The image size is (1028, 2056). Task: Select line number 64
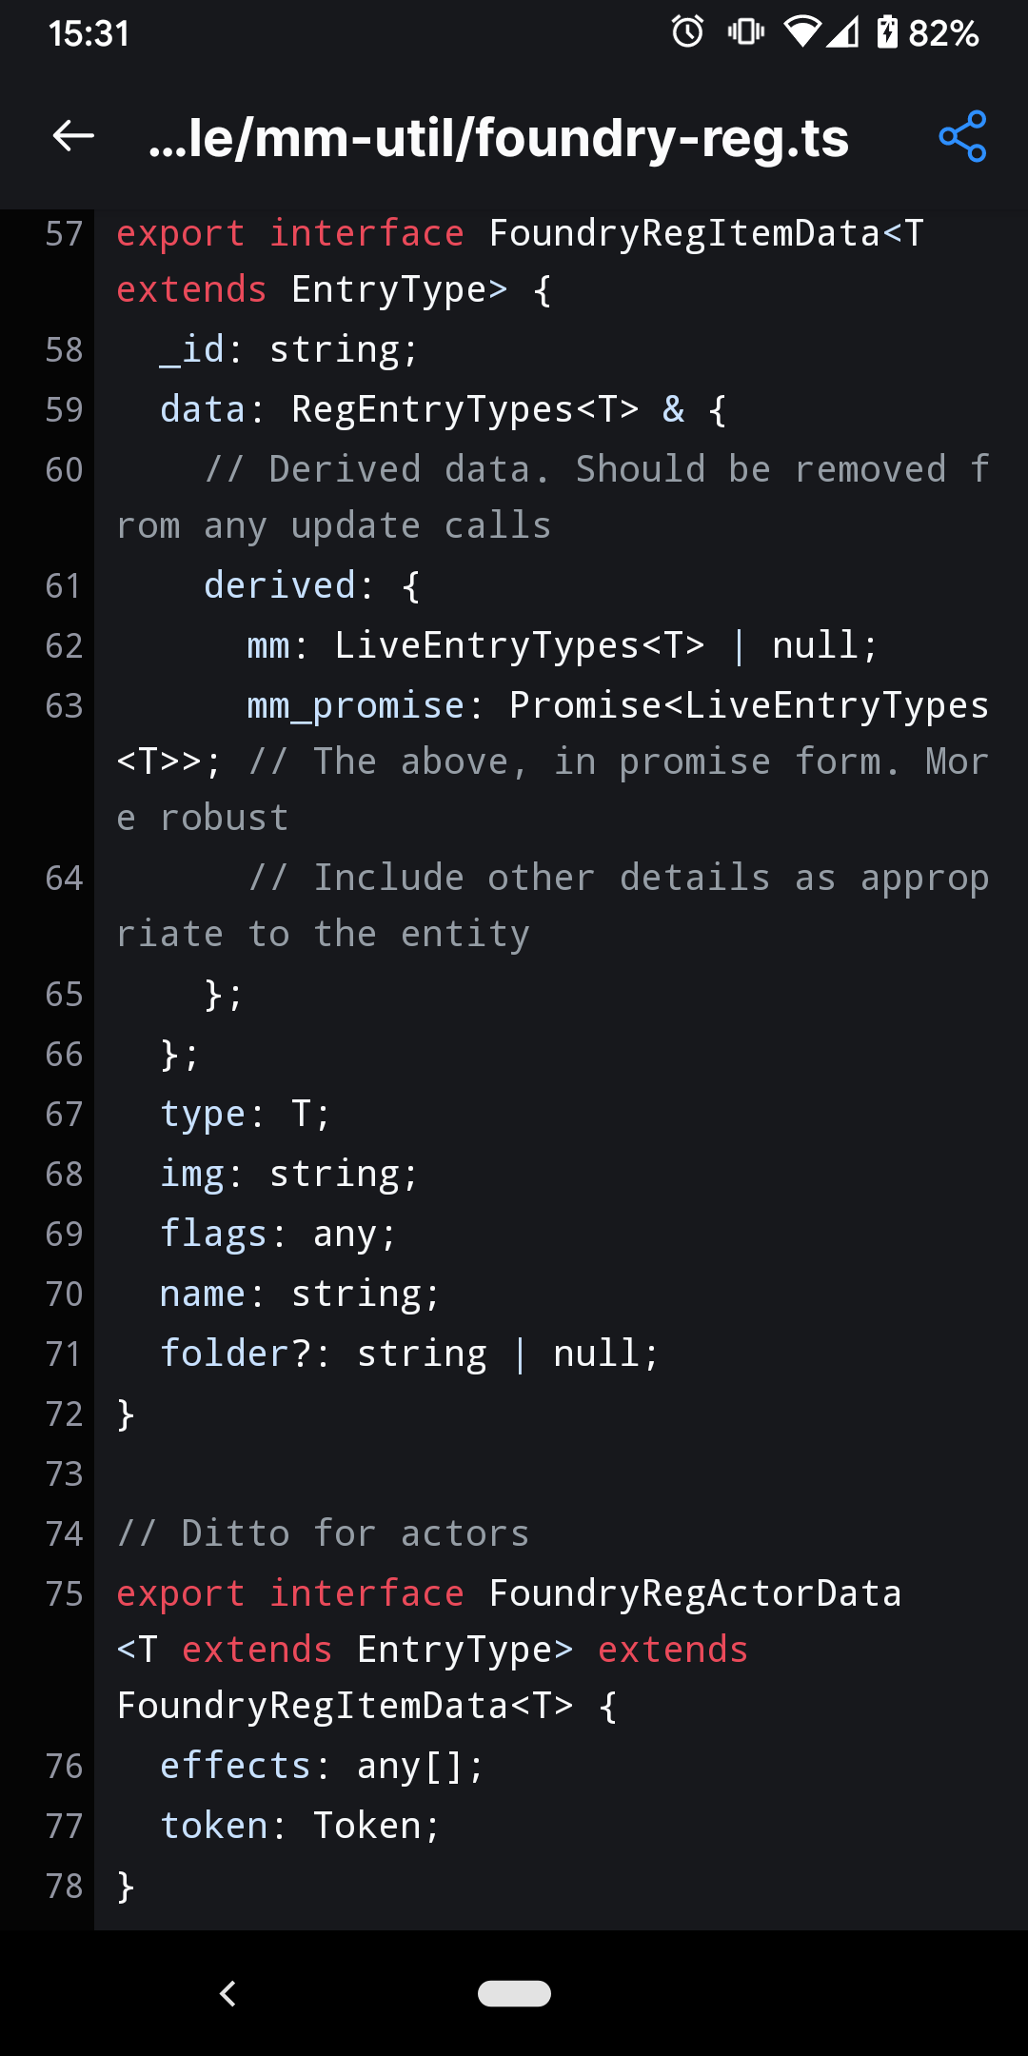pos(64,879)
